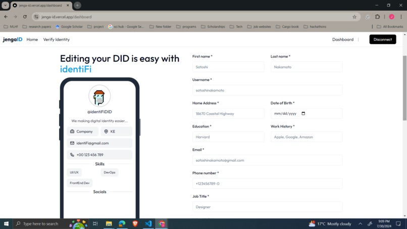The height and width of the screenshot is (229, 407).
Task: Open a new tab with plus button
Action: tap(77, 5)
